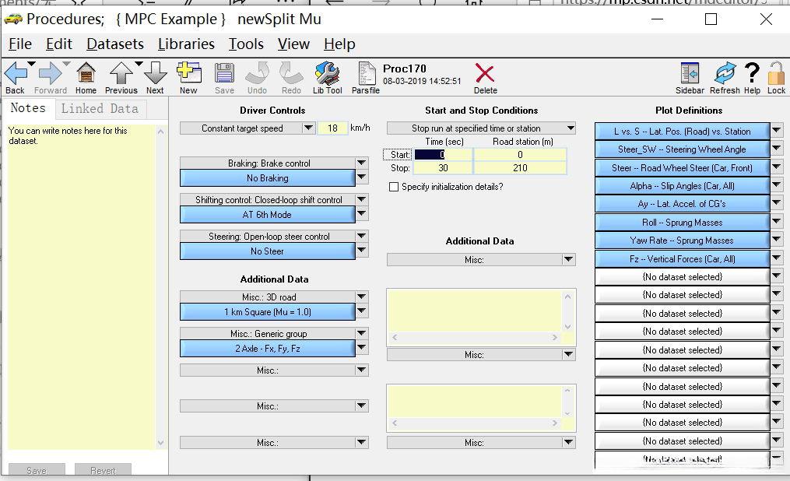This screenshot has width=790, height=481.
Task: Enable Specify initialization details checkbox
Action: click(x=394, y=187)
